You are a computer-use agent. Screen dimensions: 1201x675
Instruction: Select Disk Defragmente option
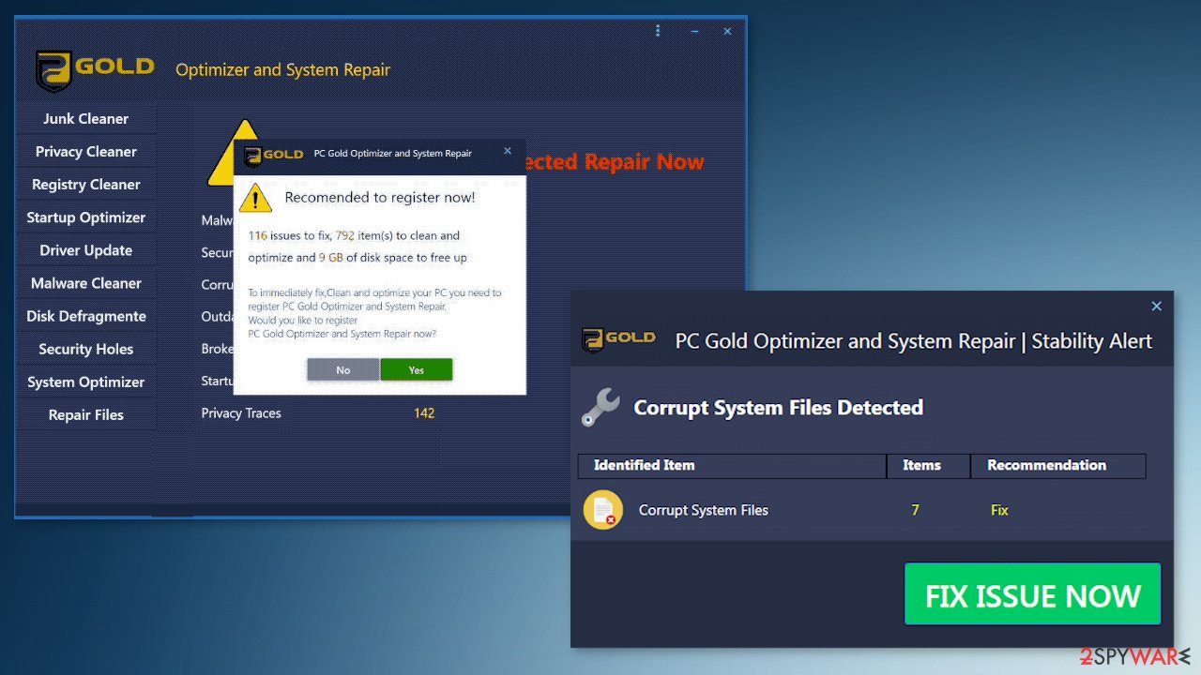pos(85,316)
